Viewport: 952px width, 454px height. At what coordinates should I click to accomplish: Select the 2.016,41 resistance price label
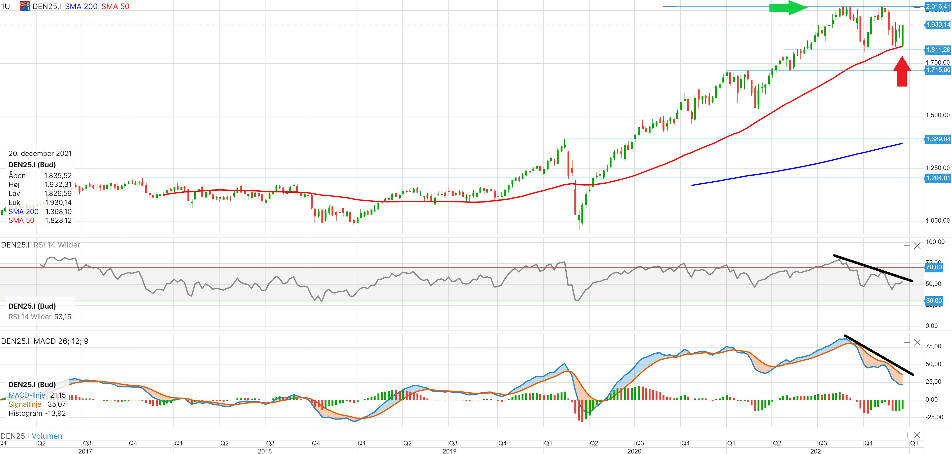tap(938, 6)
